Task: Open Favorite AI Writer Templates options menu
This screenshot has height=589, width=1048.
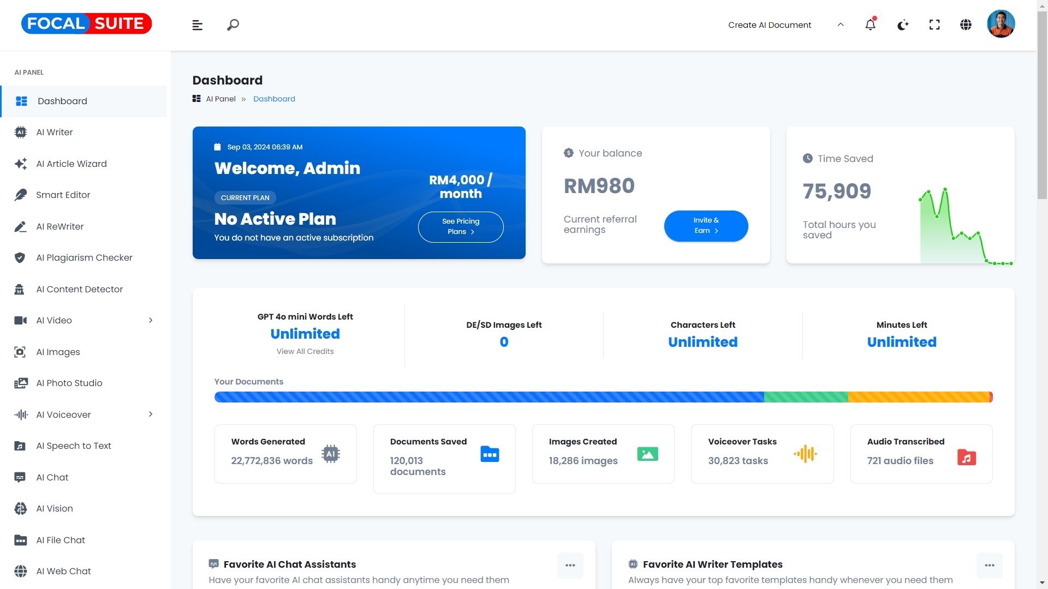Action: point(989,566)
